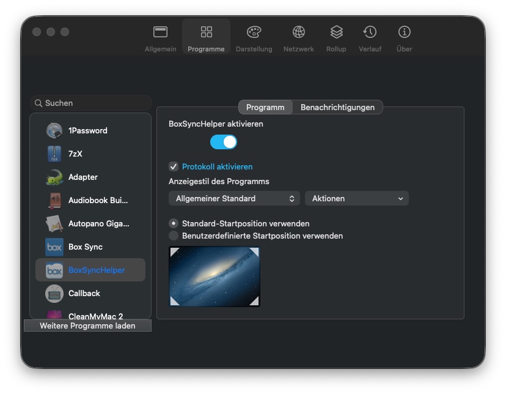Screen dimensions: 506x394
Task: Select CleanMyMac 2 list entry
Action: [x=90, y=314]
